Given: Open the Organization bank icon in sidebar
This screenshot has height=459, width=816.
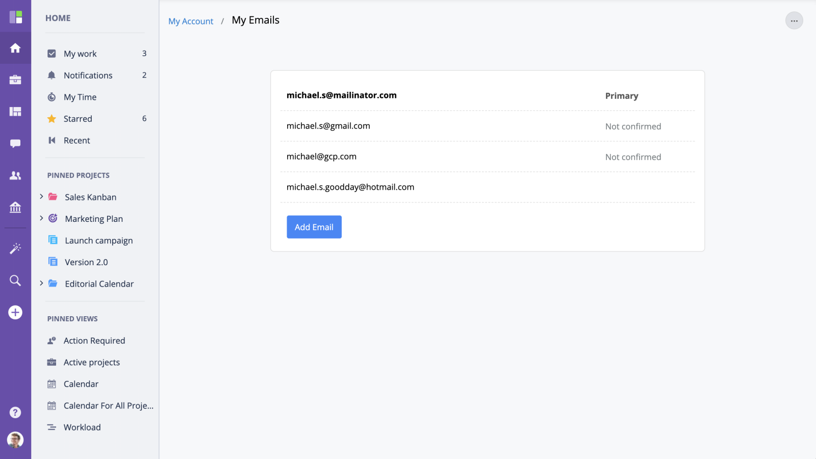Looking at the screenshot, I should [x=15, y=207].
